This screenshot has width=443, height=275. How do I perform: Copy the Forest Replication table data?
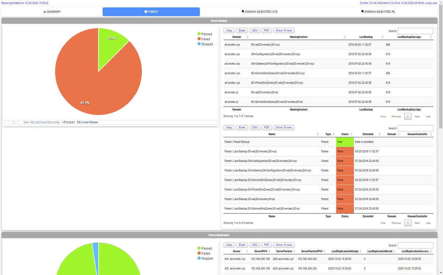click(229, 245)
